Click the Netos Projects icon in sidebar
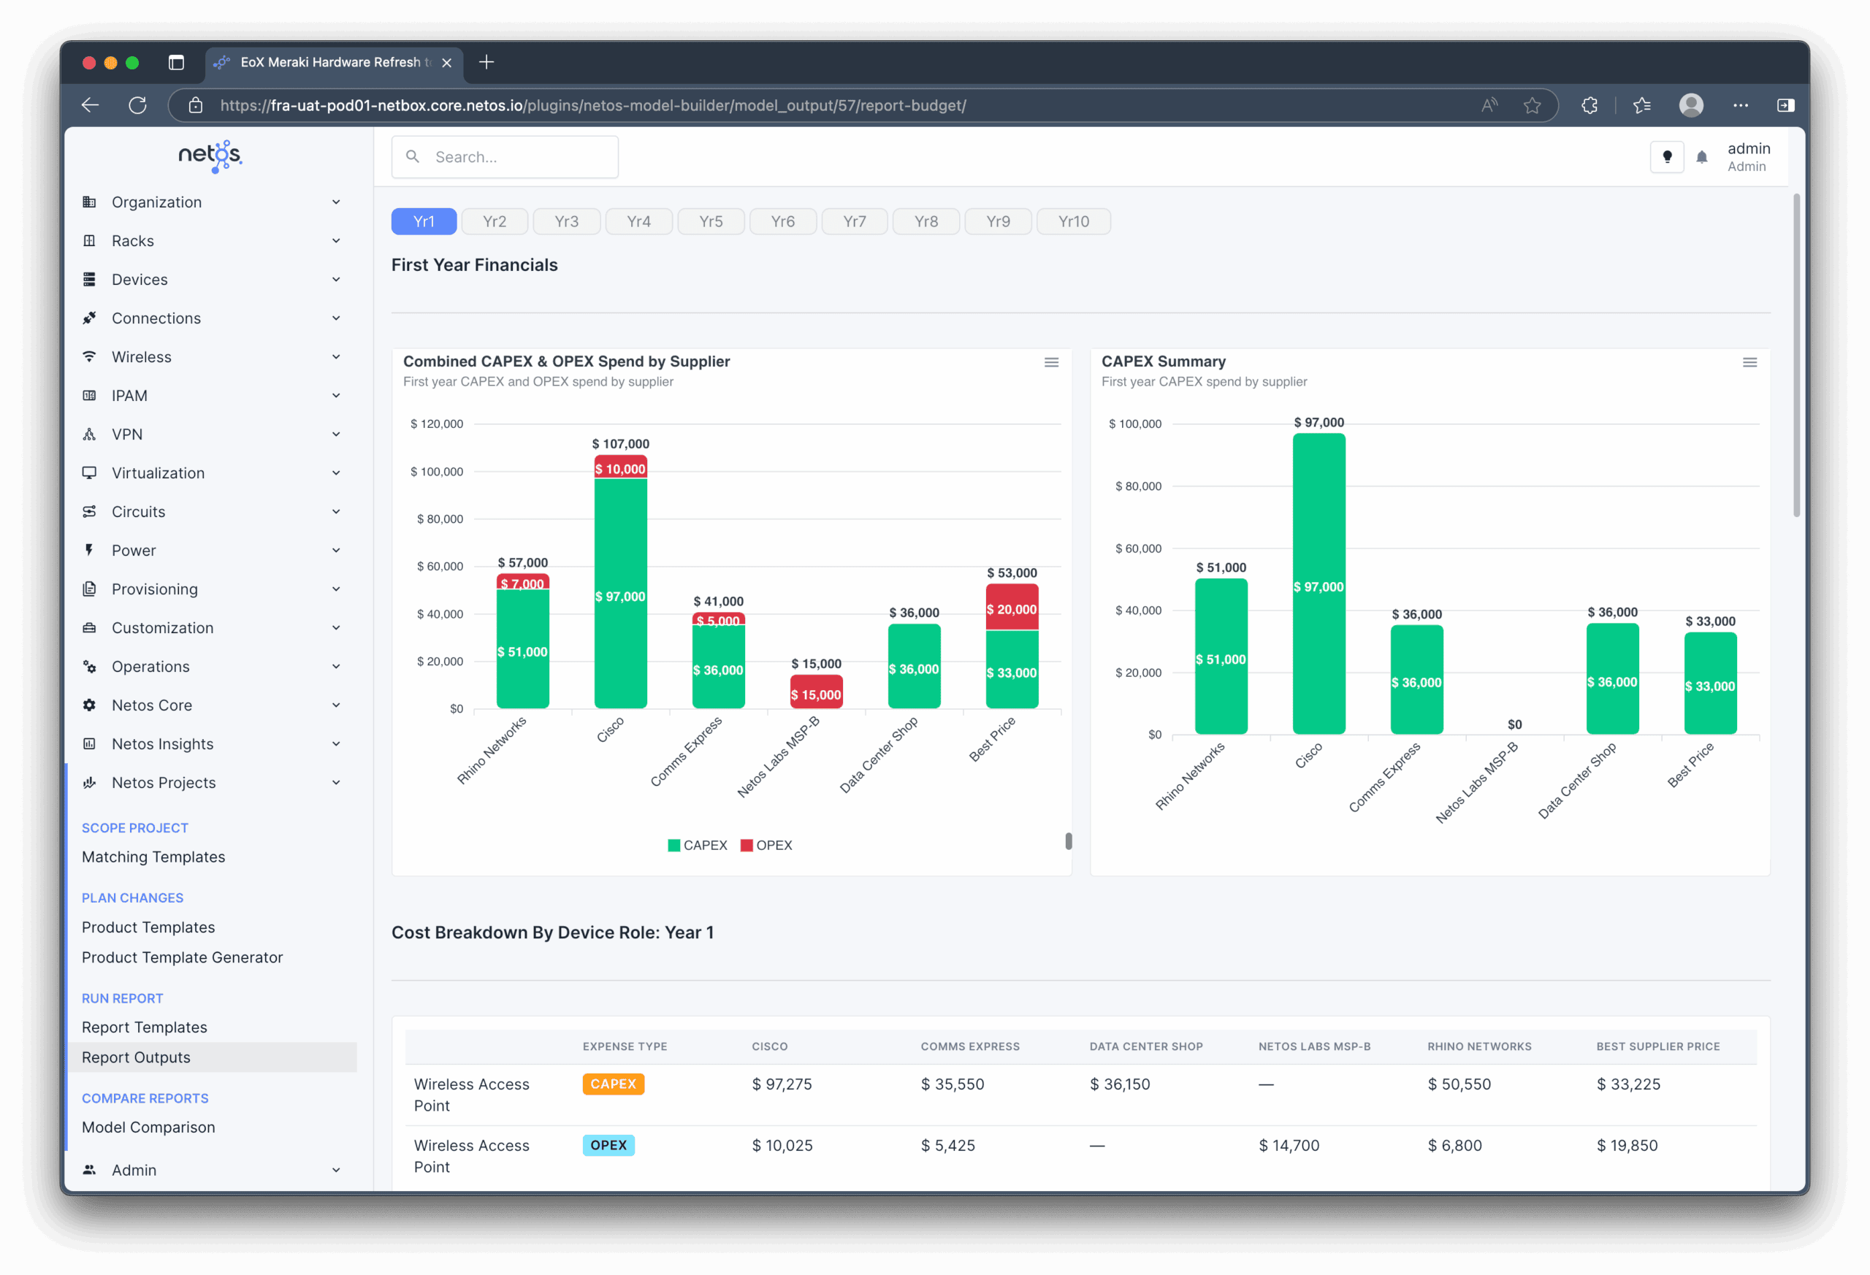 click(89, 783)
